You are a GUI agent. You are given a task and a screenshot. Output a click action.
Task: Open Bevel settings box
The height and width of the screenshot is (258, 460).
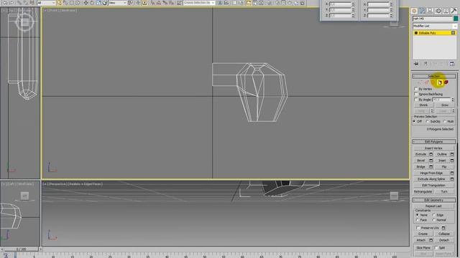point(431,161)
